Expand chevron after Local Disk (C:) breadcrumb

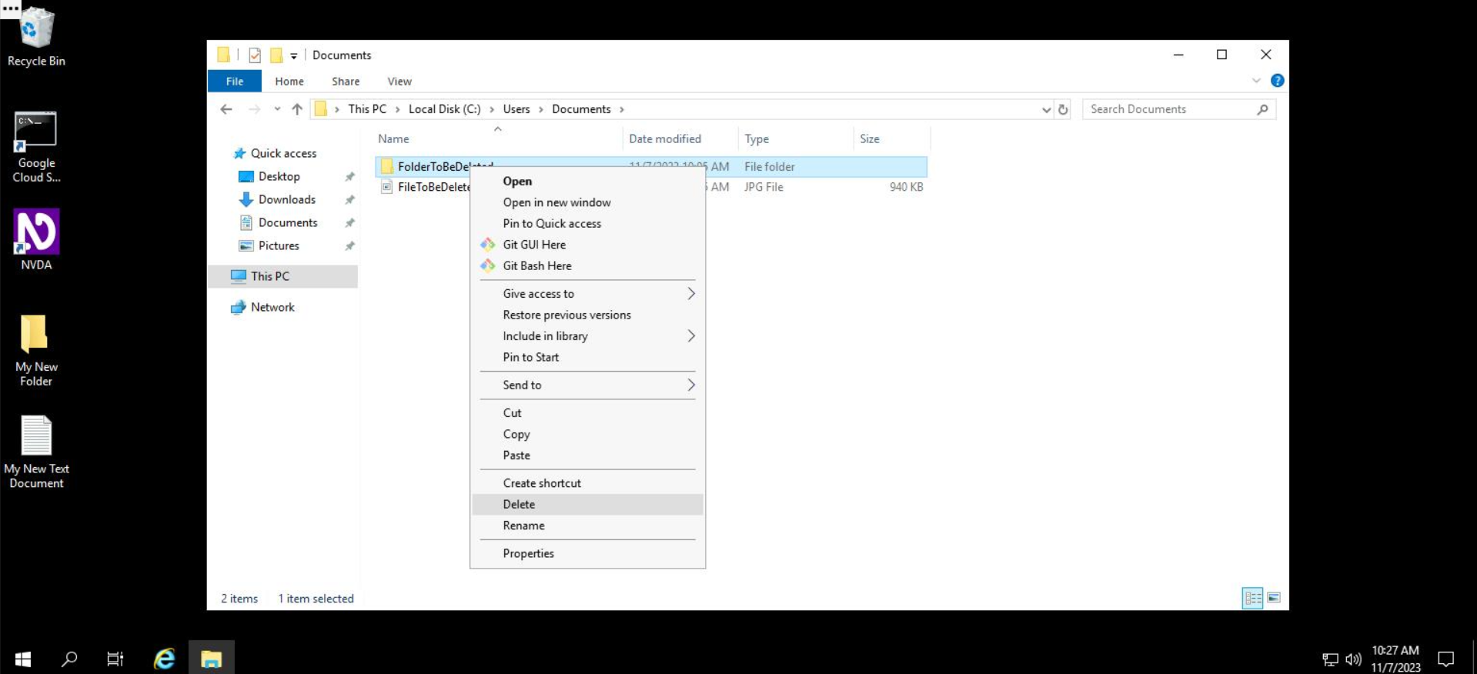coord(492,109)
